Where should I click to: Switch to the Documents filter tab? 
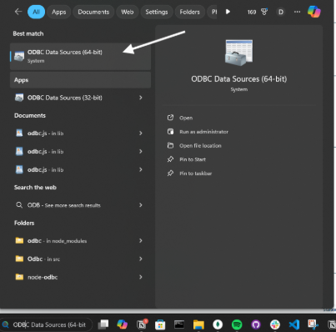coord(93,12)
